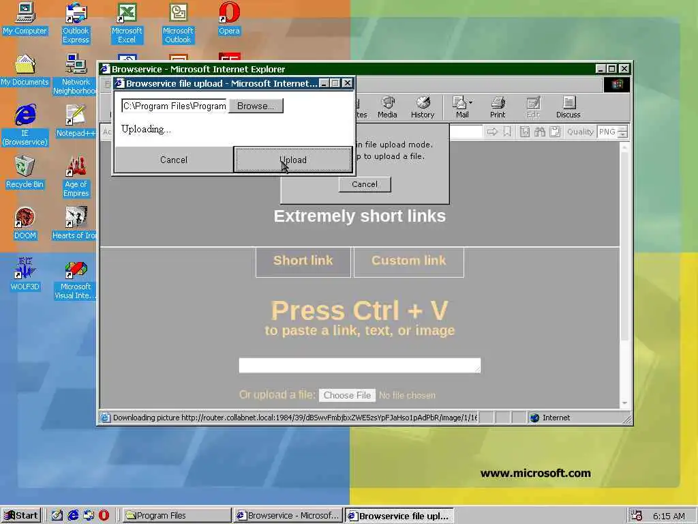Click the Uploading... status text
The width and height of the screenshot is (698, 524).
(x=146, y=129)
